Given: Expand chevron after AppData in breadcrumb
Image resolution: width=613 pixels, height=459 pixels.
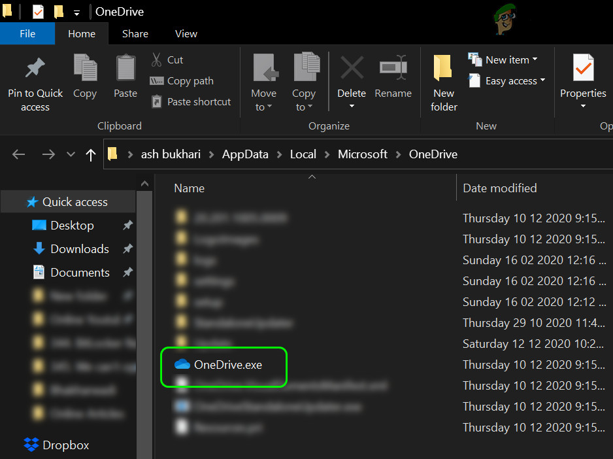Looking at the screenshot, I should [x=280, y=154].
